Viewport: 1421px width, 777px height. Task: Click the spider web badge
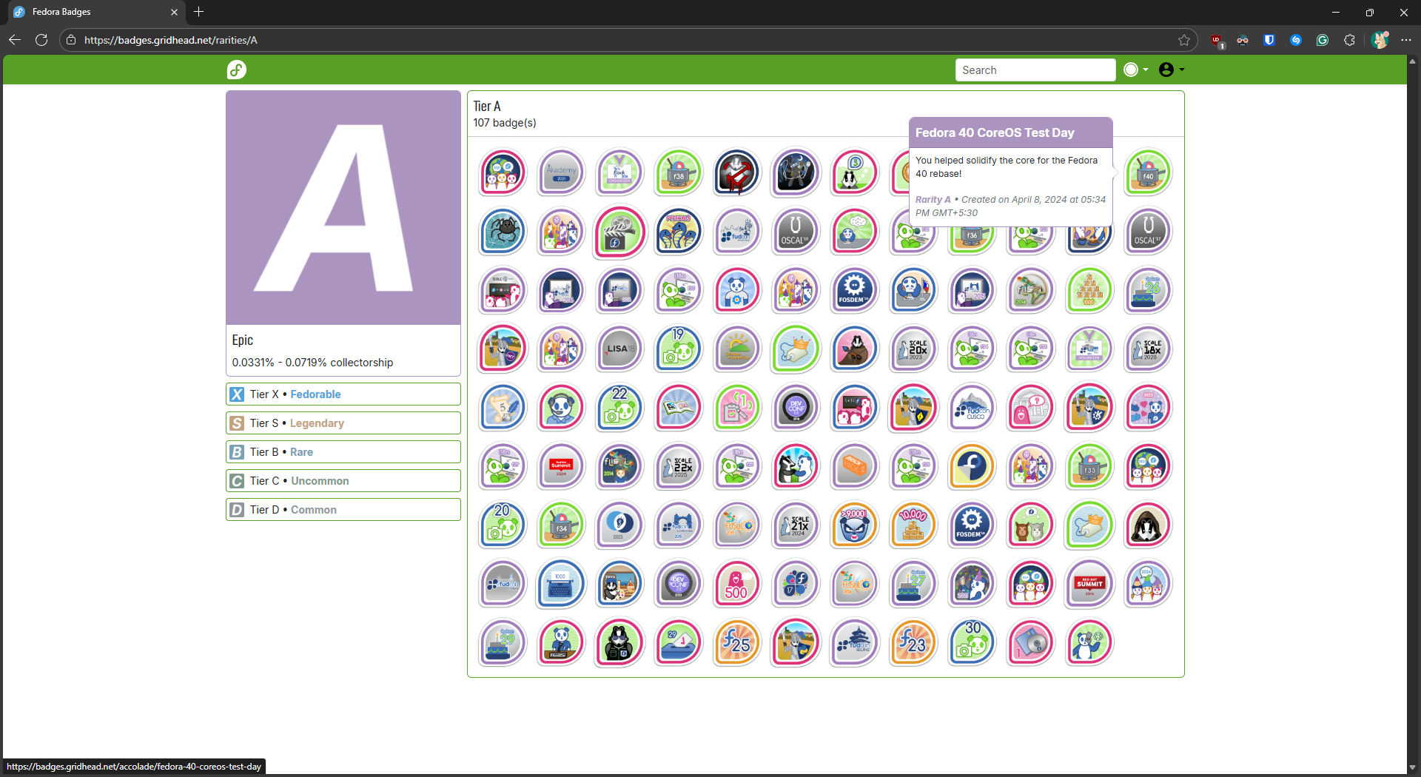[x=503, y=232]
